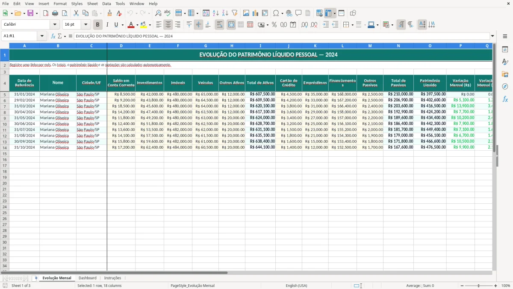Screen dimensions: 513x289
Task: Click the Insert Chart icon
Action: point(256,13)
